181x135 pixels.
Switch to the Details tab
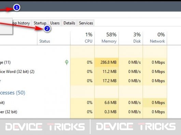click(x=69, y=23)
